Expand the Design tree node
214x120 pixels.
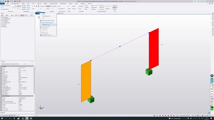1,27
